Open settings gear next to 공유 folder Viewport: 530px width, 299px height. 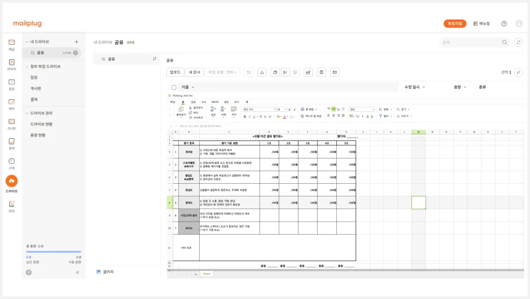click(76, 53)
